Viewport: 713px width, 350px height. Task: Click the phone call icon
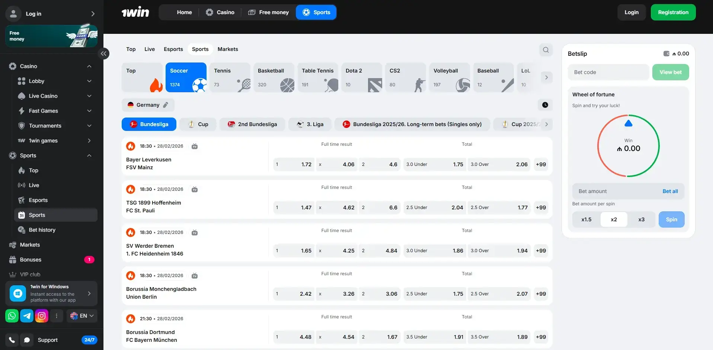click(12, 340)
